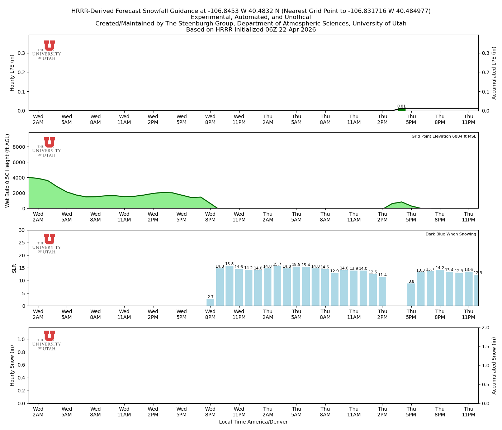Click the SLR bar labeled 11.4

(x=383, y=291)
